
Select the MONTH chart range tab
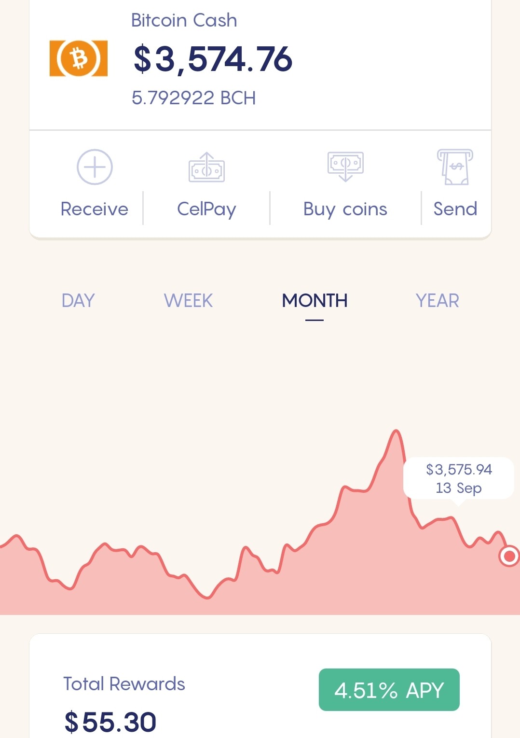click(x=315, y=301)
